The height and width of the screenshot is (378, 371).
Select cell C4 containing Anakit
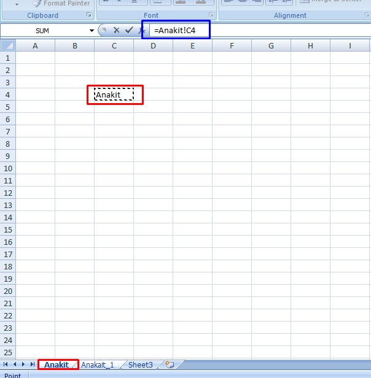tap(114, 94)
